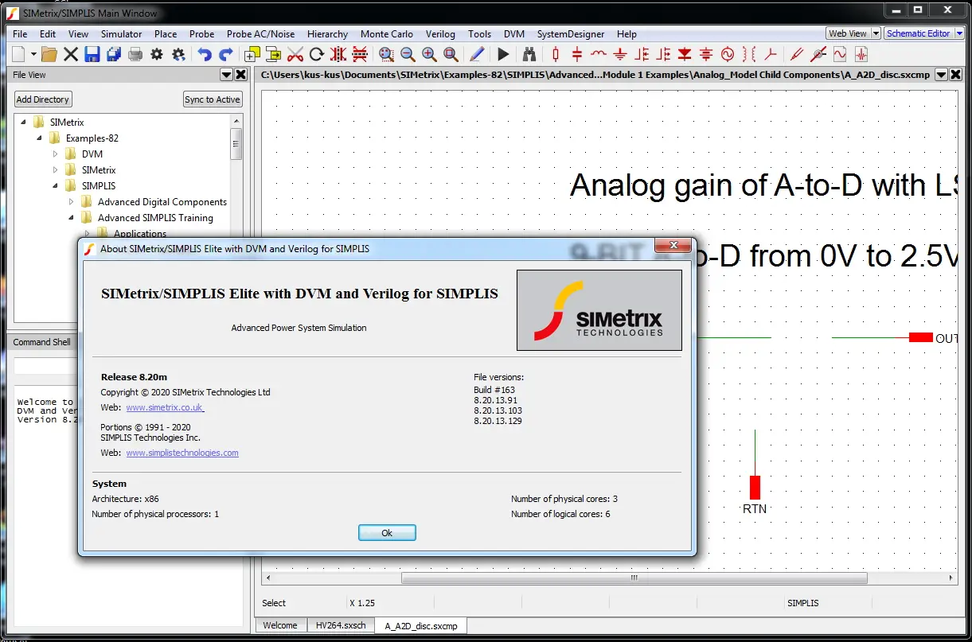Click the Zoom In magnifier icon
The height and width of the screenshot is (642, 972).
click(429, 54)
